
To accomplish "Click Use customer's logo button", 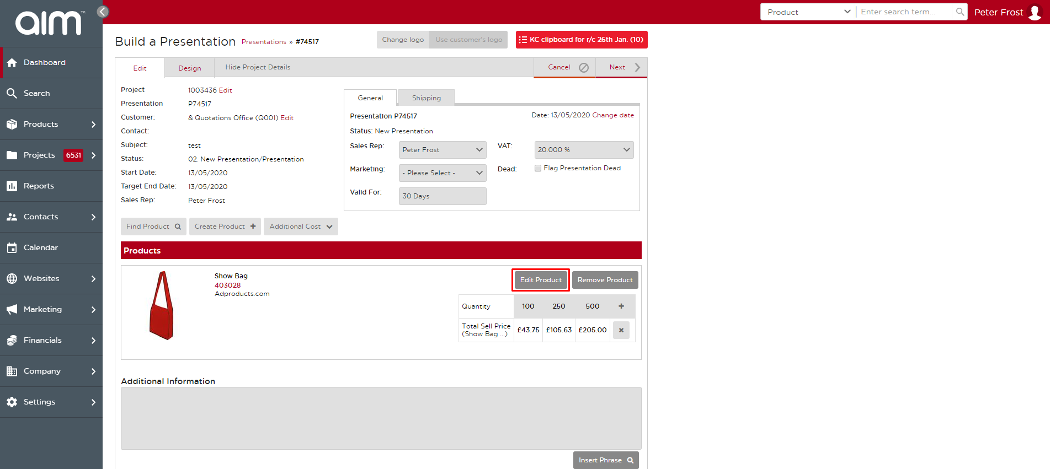I will [x=468, y=40].
